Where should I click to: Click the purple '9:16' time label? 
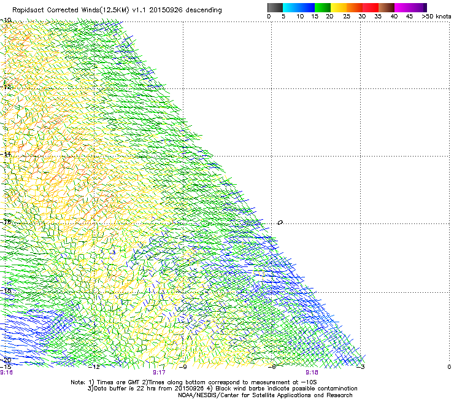[6, 373]
